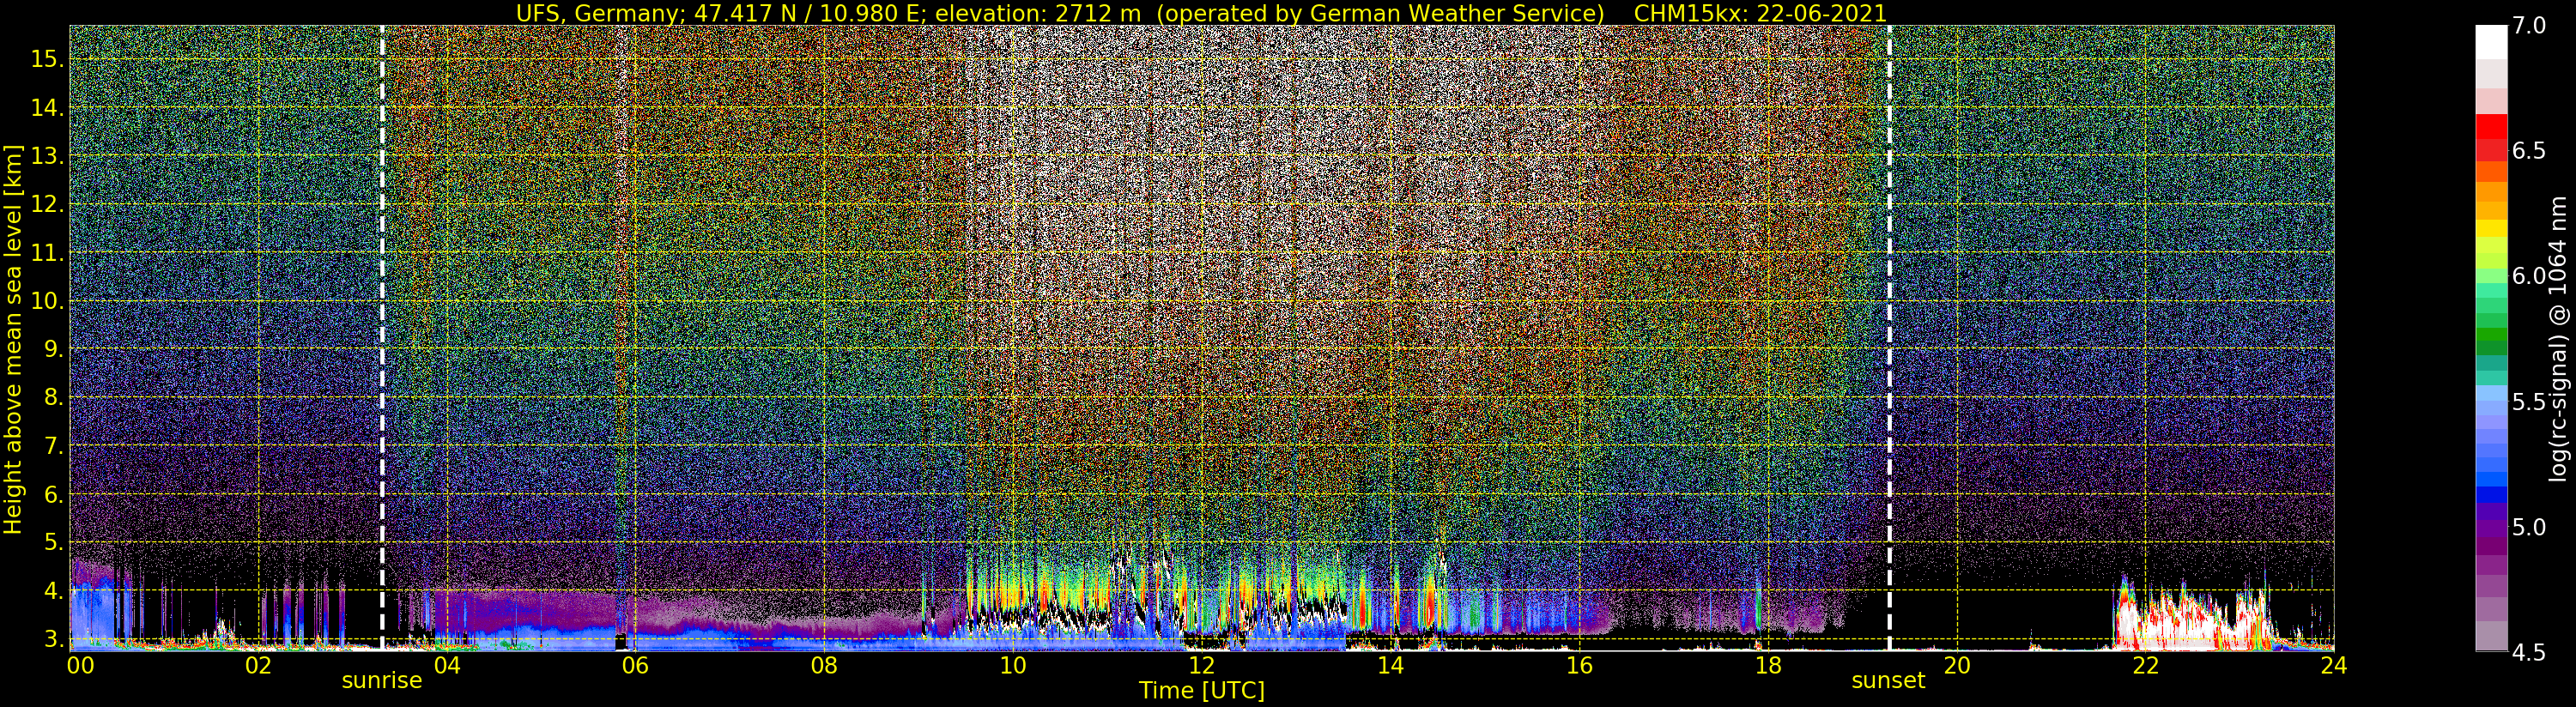Click the white dashed sunrise marker line
The image size is (2576, 707).
382,337
